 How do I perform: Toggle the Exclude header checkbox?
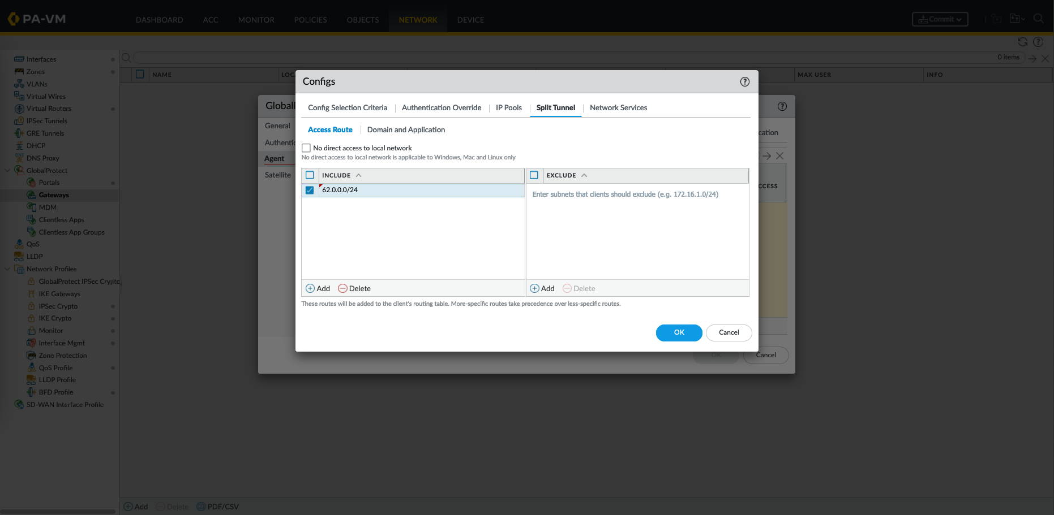pyautogui.click(x=534, y=175)
